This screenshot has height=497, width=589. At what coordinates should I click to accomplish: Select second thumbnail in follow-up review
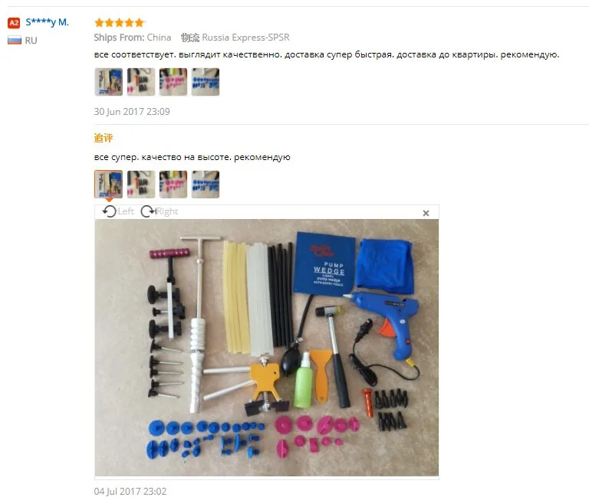141,184
